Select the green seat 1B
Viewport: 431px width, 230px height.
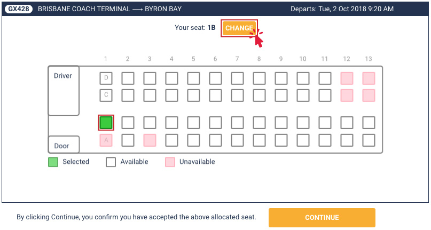[x=106, y=123]
